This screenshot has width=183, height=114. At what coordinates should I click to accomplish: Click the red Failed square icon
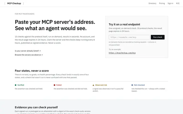click(x=54, y=85)
